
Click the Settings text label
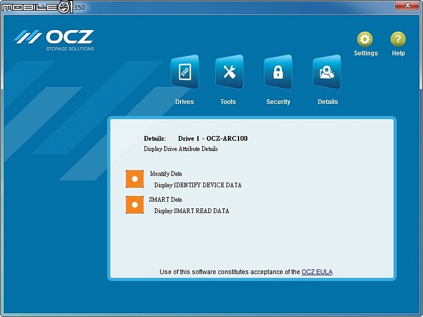tap(366, 53)
